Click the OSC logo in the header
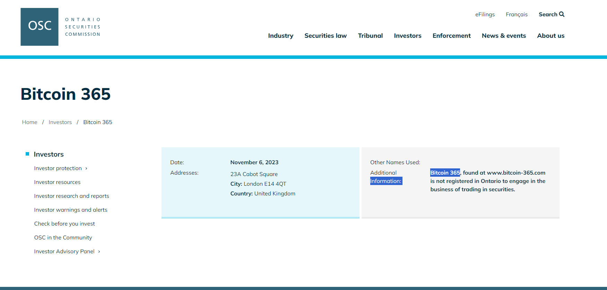Image resolution: width=607 pixels, height=290 pixels. click(x=40, y=27)
